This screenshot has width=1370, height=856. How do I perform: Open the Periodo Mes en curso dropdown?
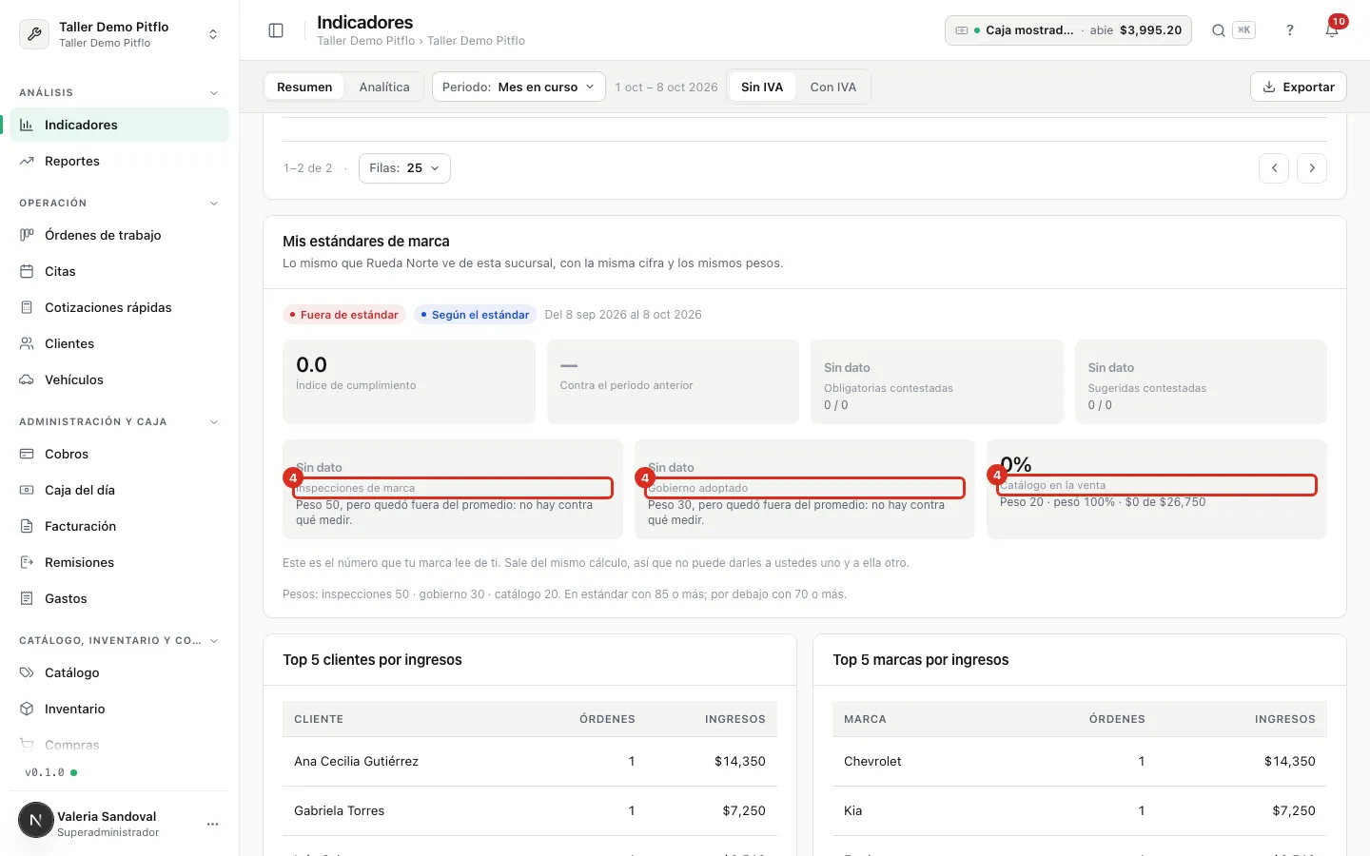(519, 87)
